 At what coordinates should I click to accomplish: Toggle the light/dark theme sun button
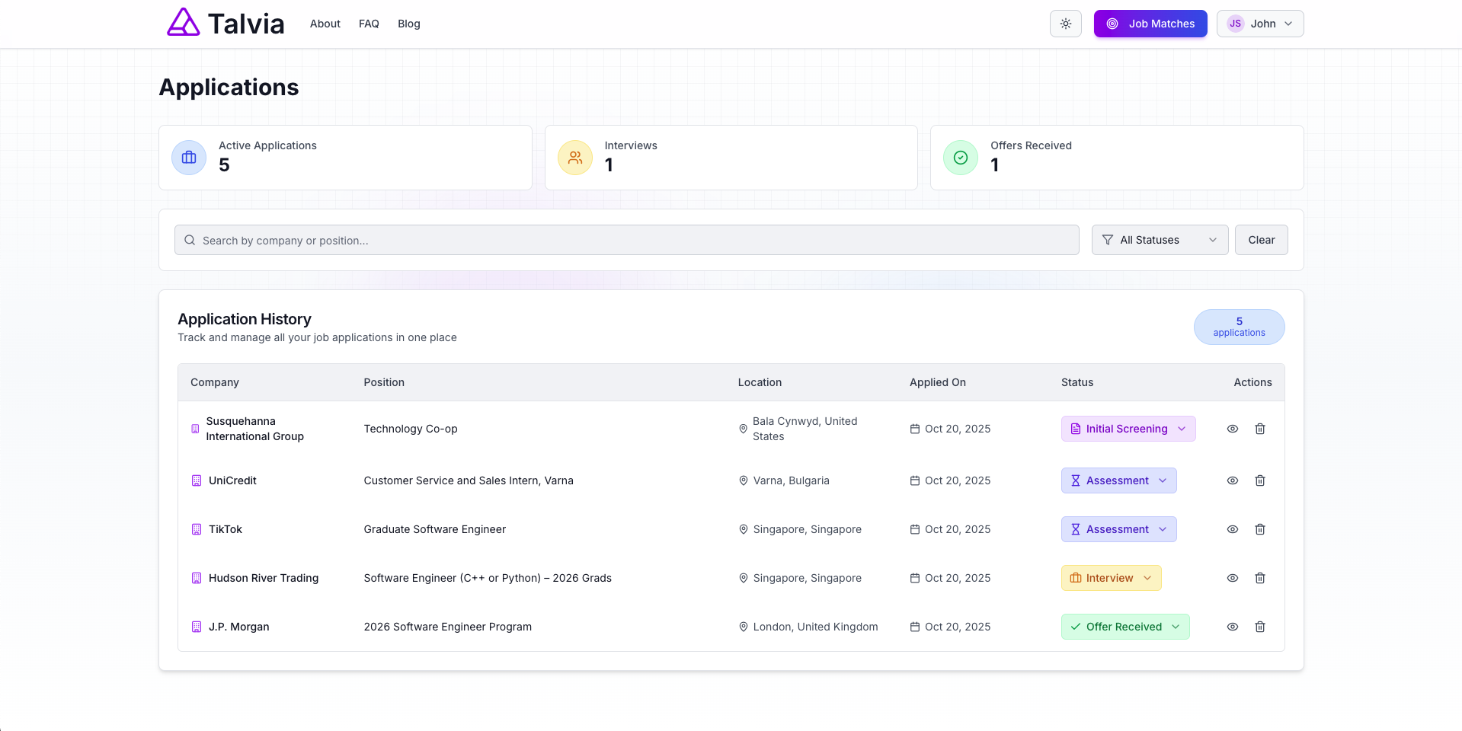[x=1066, y=24]
